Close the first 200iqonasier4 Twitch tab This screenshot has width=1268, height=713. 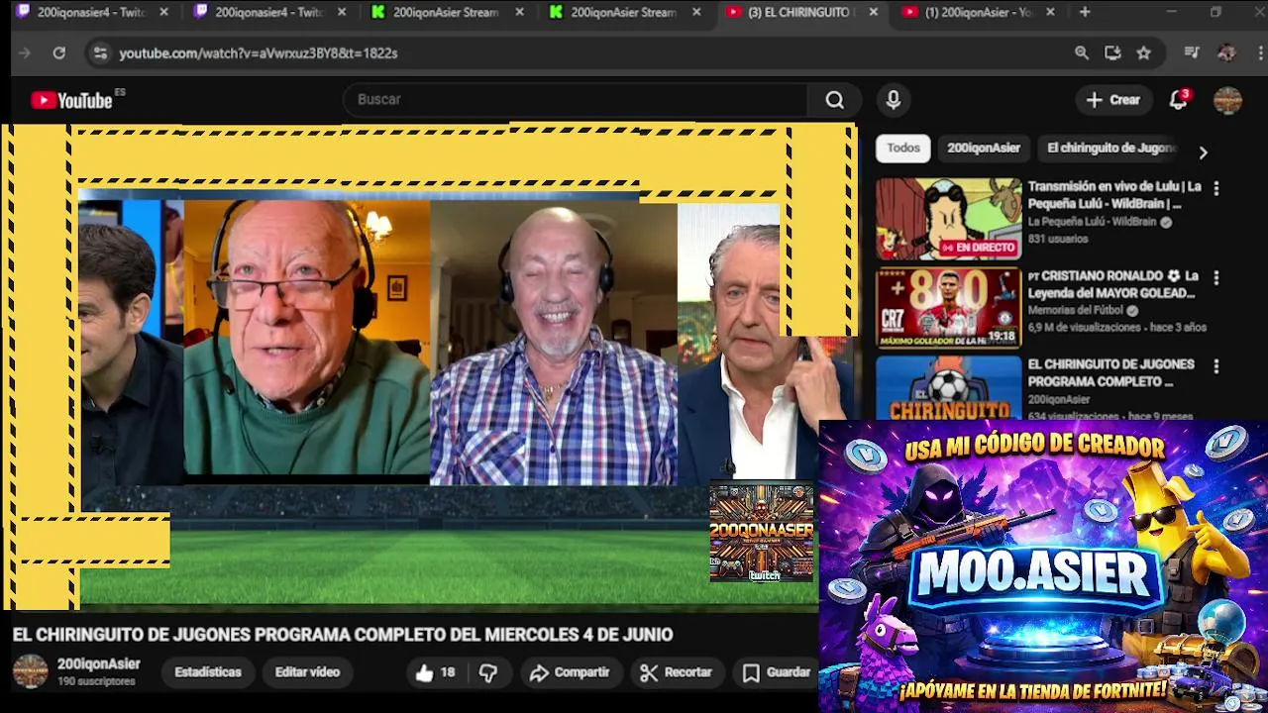point(163,13)
